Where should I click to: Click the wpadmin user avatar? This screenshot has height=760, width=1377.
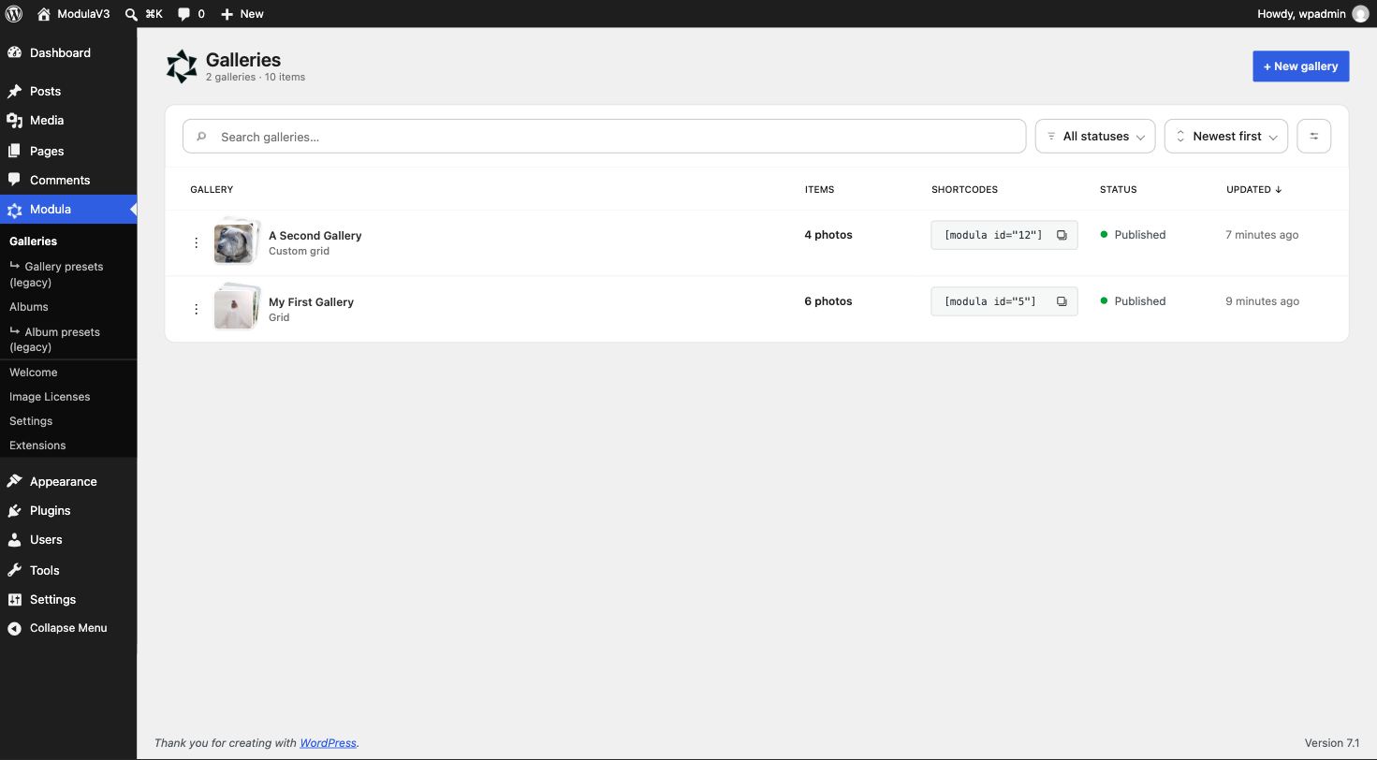1360,14
